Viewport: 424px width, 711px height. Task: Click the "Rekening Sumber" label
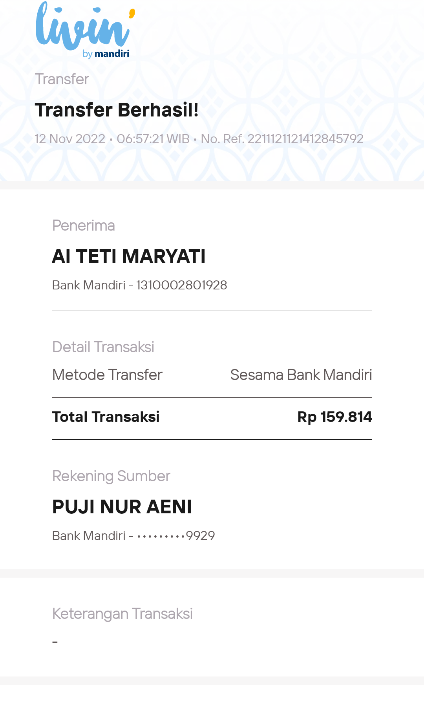[x=111, y=476]
